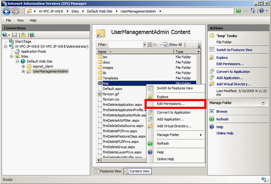Choose Edit Permissions from context menu
The width and height of the screenshot is (271, 184).
coord(176,103)
